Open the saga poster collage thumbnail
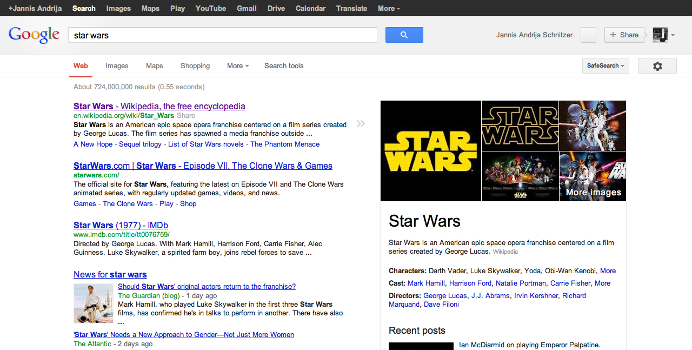 pyautogui.click(x=520, y=176)
